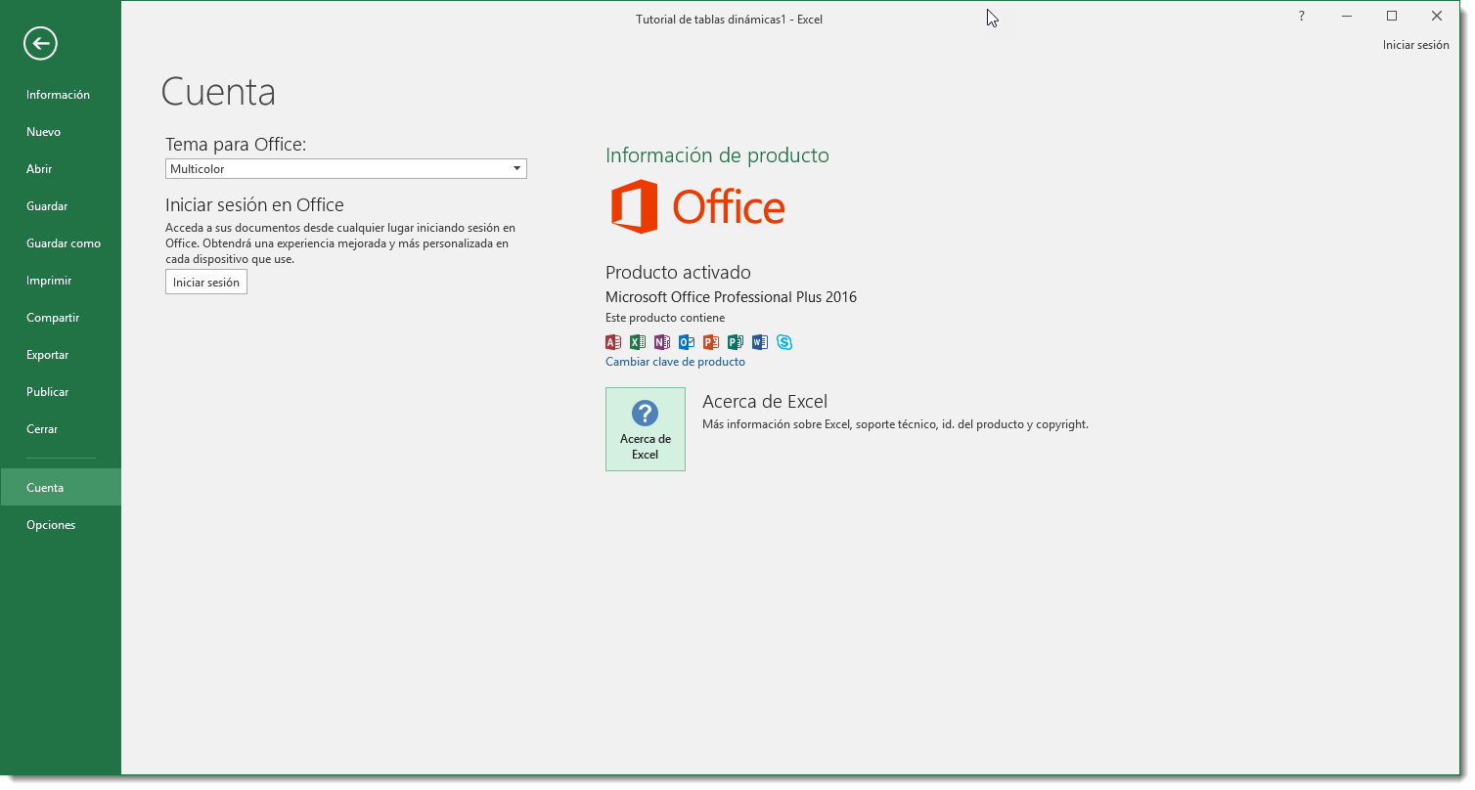
Task: Click 'Microsoft Office Professional Plus 2016' text
Action: click(731, 297)
